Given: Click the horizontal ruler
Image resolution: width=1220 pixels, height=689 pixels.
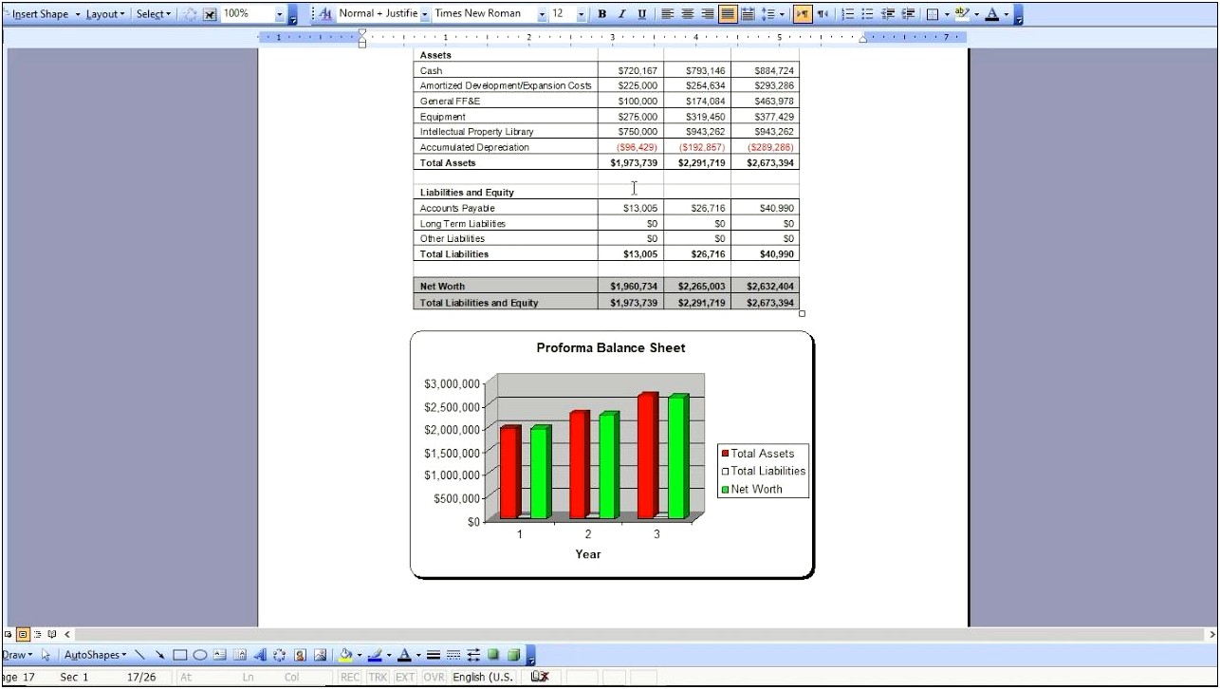Looking at the screenshot, I should click(612, 37).
